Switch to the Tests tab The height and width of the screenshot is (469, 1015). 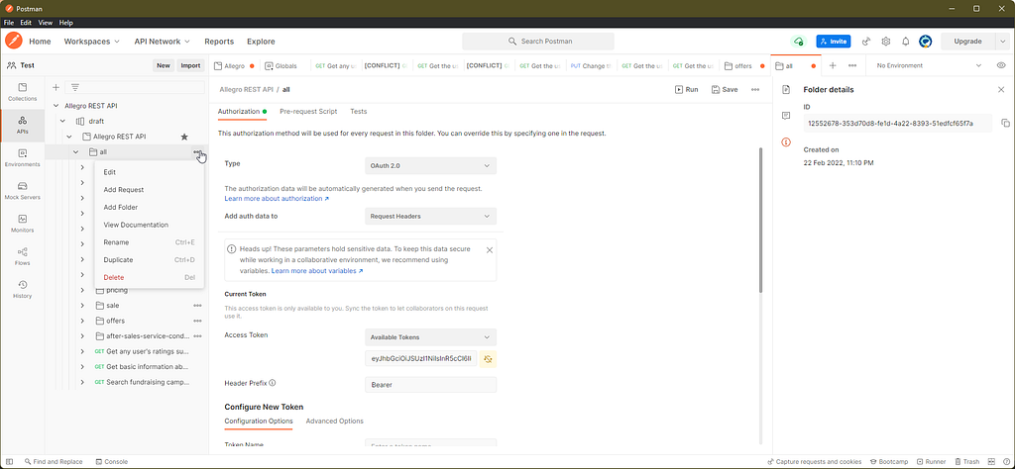click(359, 111)
